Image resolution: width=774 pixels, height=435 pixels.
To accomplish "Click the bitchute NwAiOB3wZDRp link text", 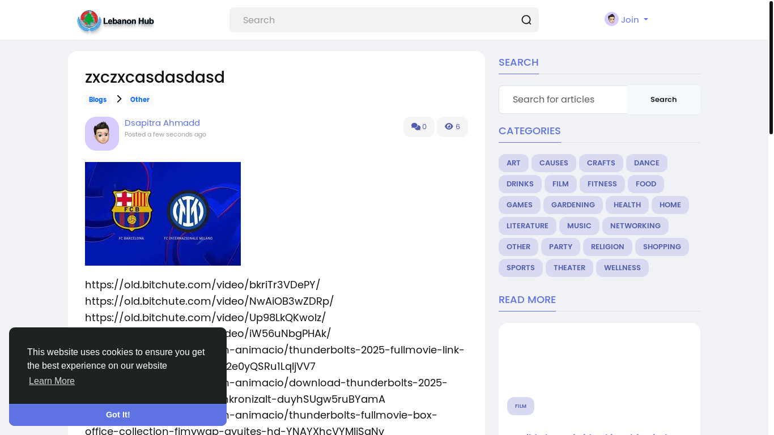I will coord(209,301).
